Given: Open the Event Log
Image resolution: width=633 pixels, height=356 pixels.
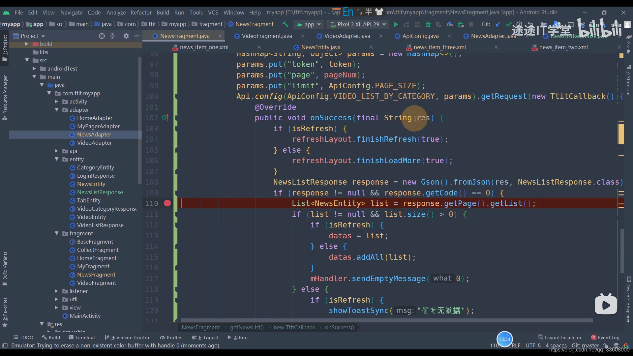Looking at the screenshot, I should click(x=605, y=338).
